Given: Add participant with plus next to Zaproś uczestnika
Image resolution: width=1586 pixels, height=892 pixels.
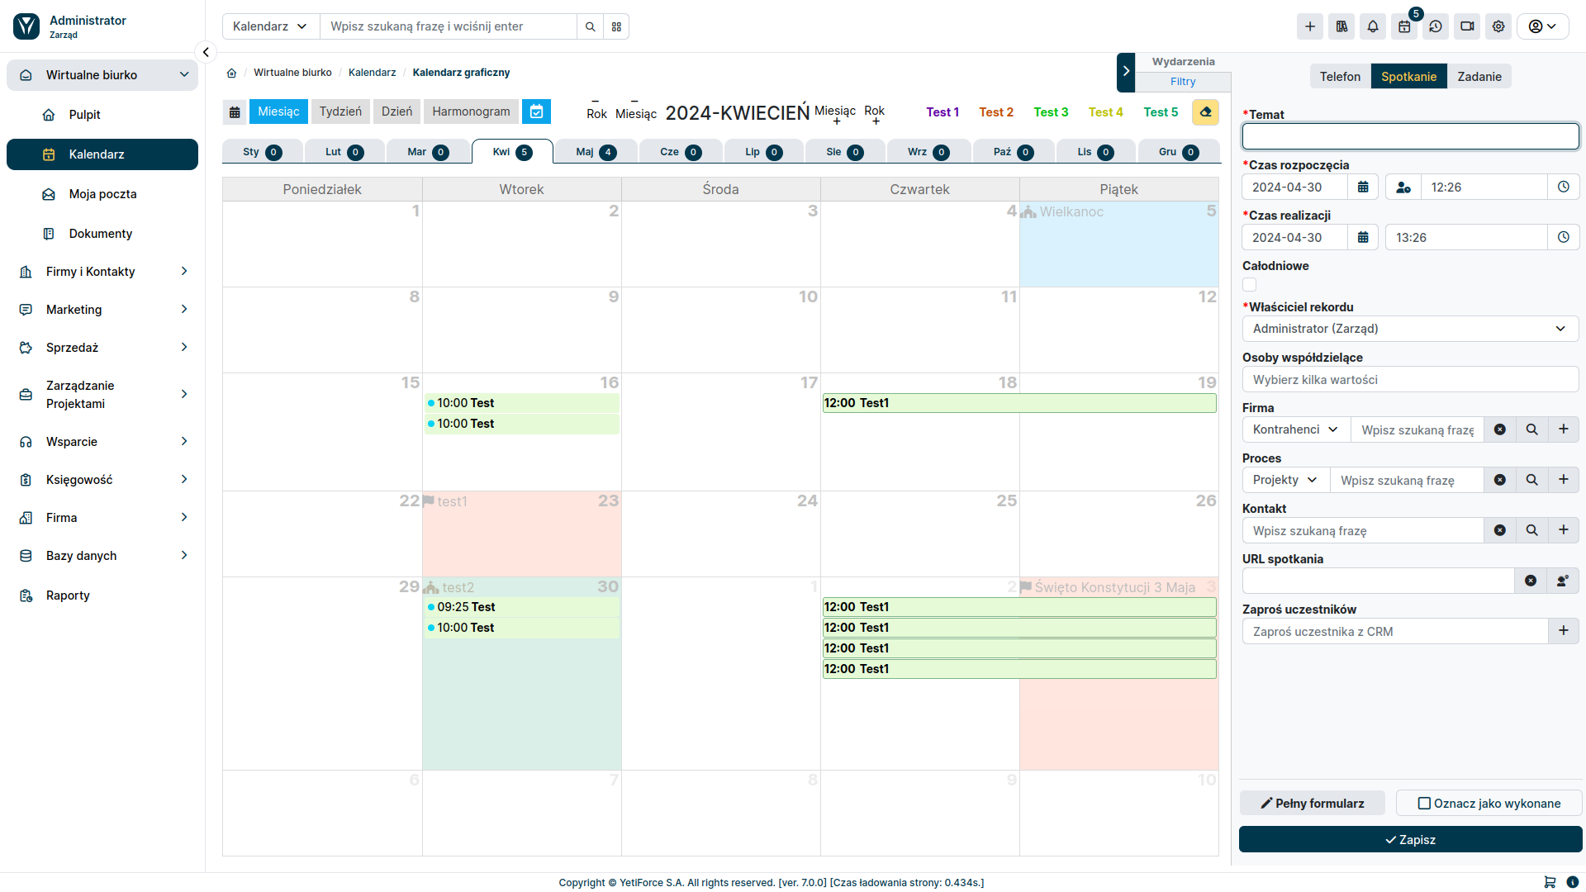Looking at the screenshot, I should 1564,631.
